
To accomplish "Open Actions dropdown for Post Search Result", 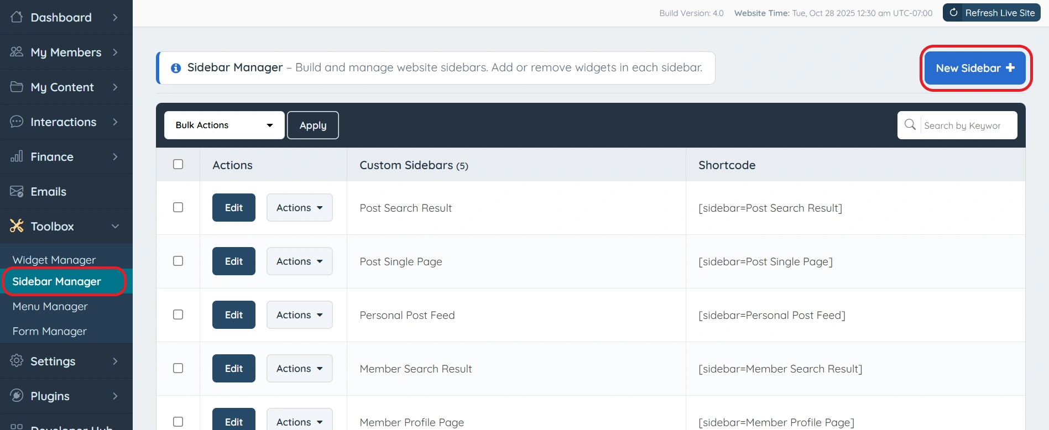I will pos(300,207).
